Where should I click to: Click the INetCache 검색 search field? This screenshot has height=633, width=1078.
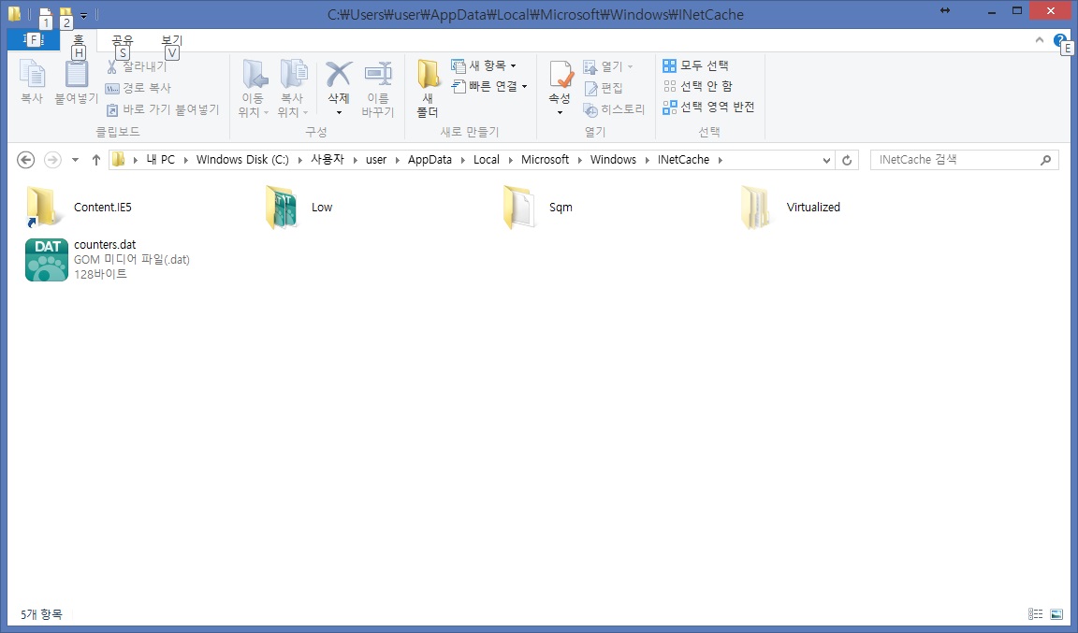tap(954, 160)
